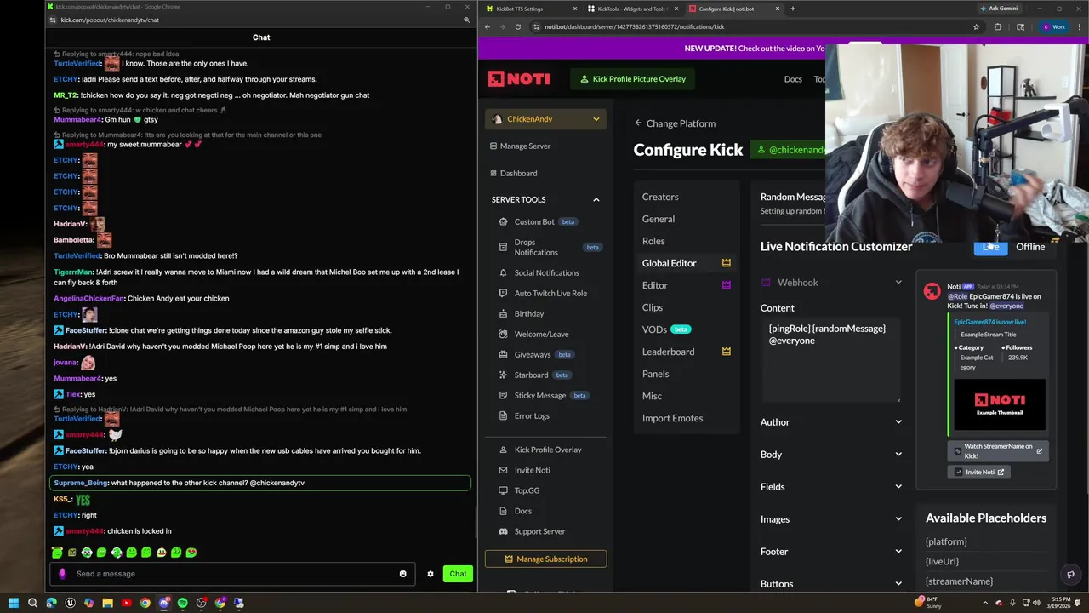
Task: Go back in the noti.bot browser window
Action: coord(487,26)
